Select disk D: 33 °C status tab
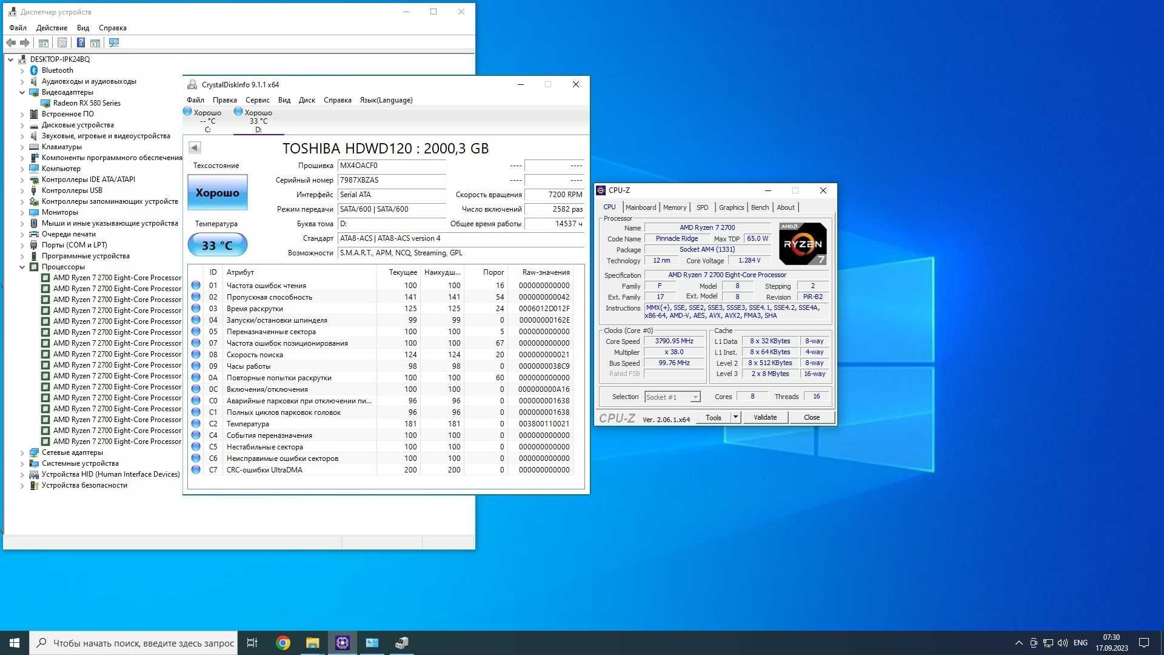This screenshot has height=655, width=1164. click(258, 120)
